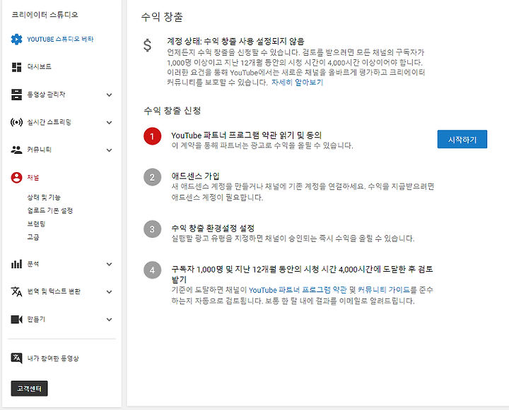Follow the 자세히 알아보기 link
This screenshot has height=410, width=509.
click(298, 83)
